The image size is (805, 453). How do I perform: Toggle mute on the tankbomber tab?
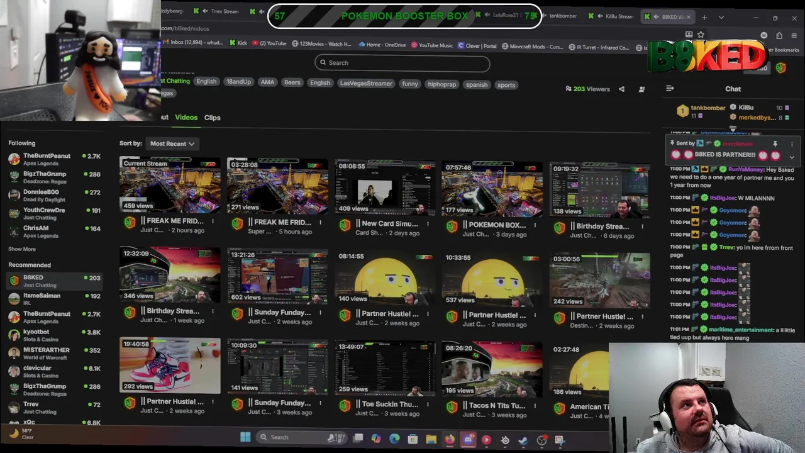pos(543,16)
